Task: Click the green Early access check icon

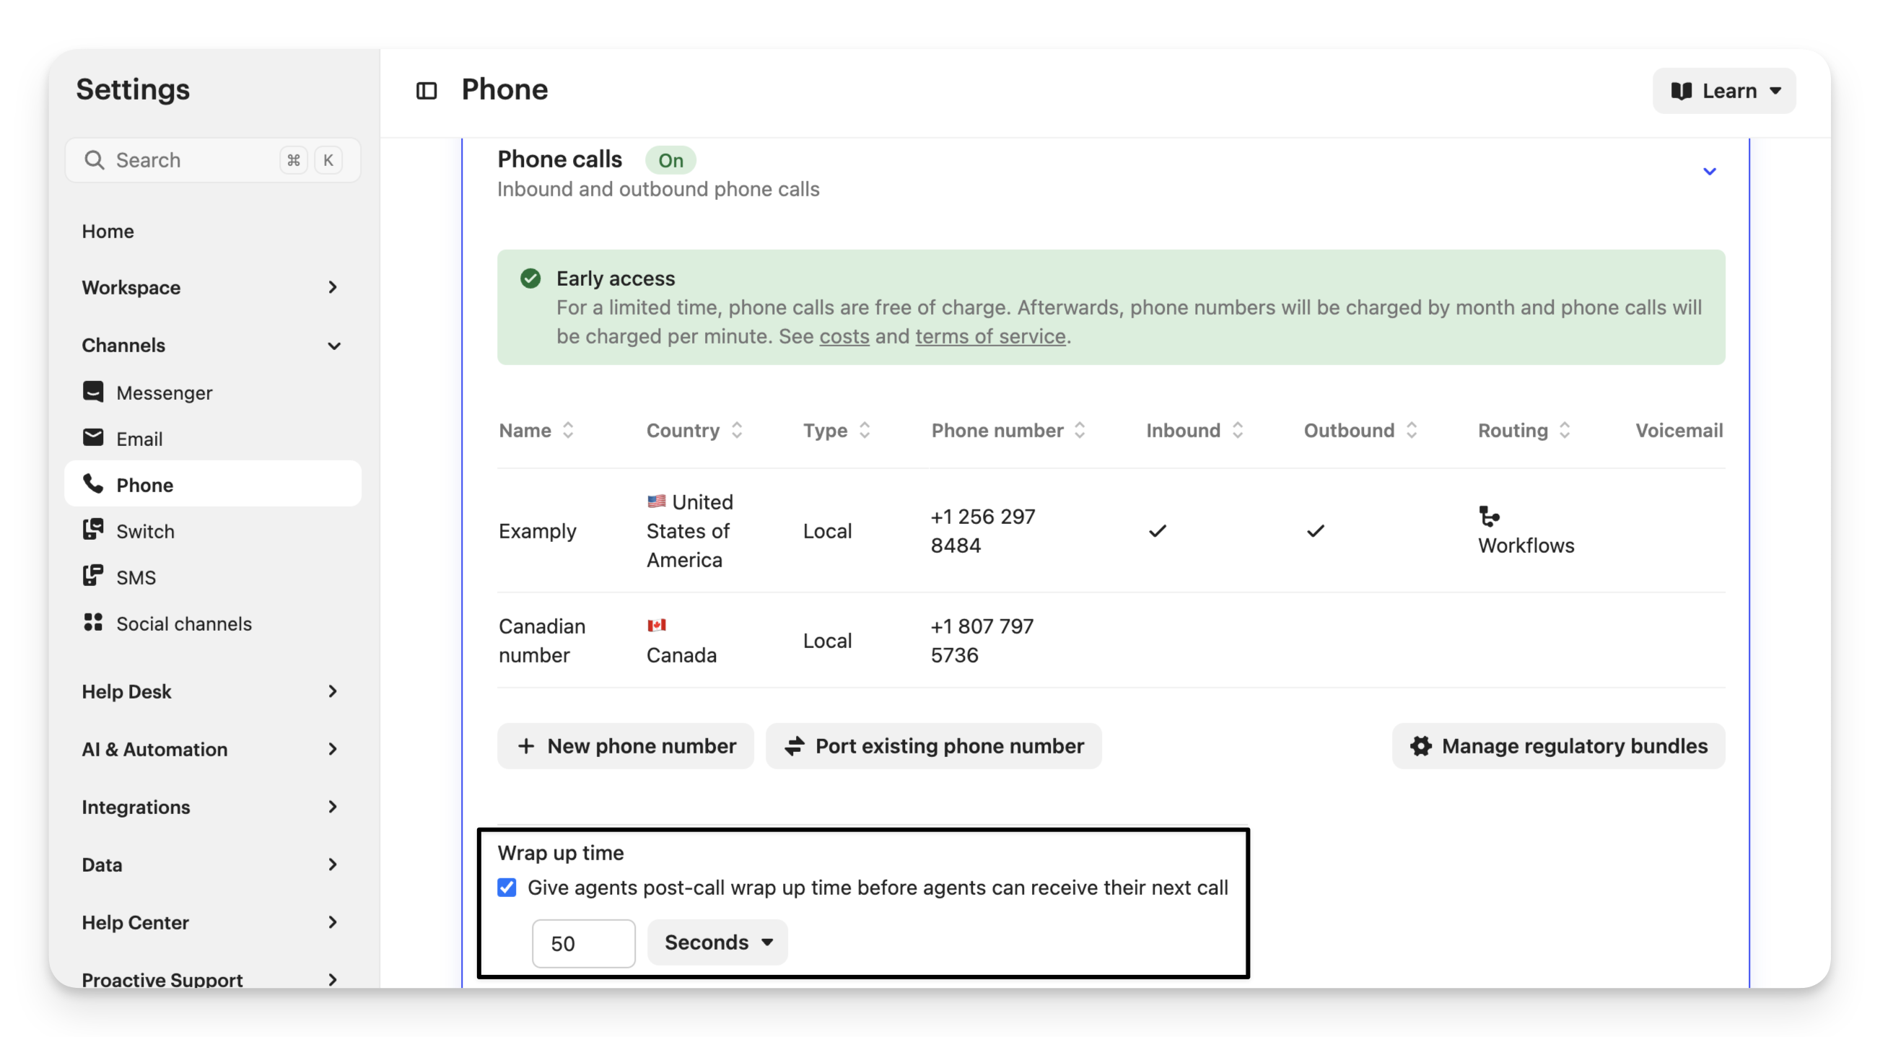Action: click(x=530, y=278)
